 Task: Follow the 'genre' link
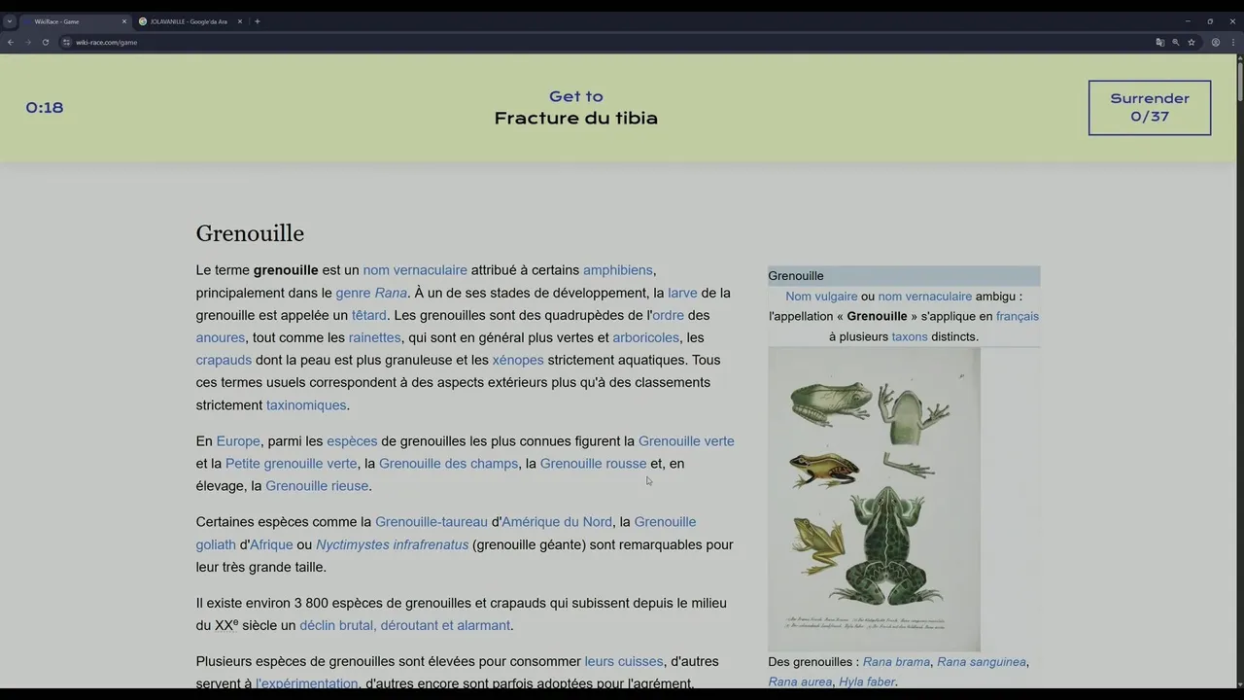(x=353, y=293)
